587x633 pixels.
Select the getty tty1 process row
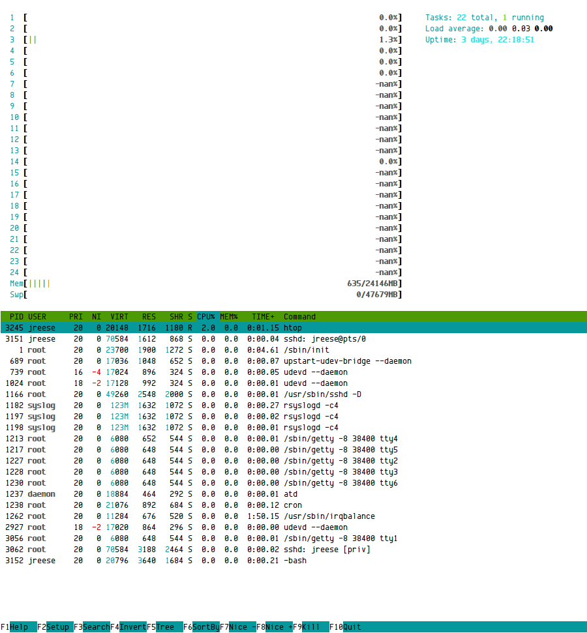293,538
